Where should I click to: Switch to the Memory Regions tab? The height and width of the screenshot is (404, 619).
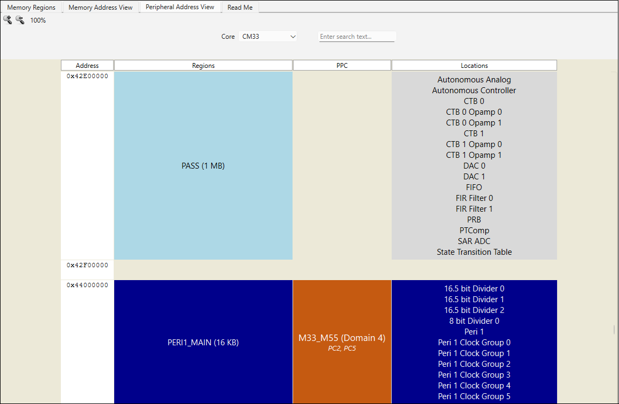(31, 8)
